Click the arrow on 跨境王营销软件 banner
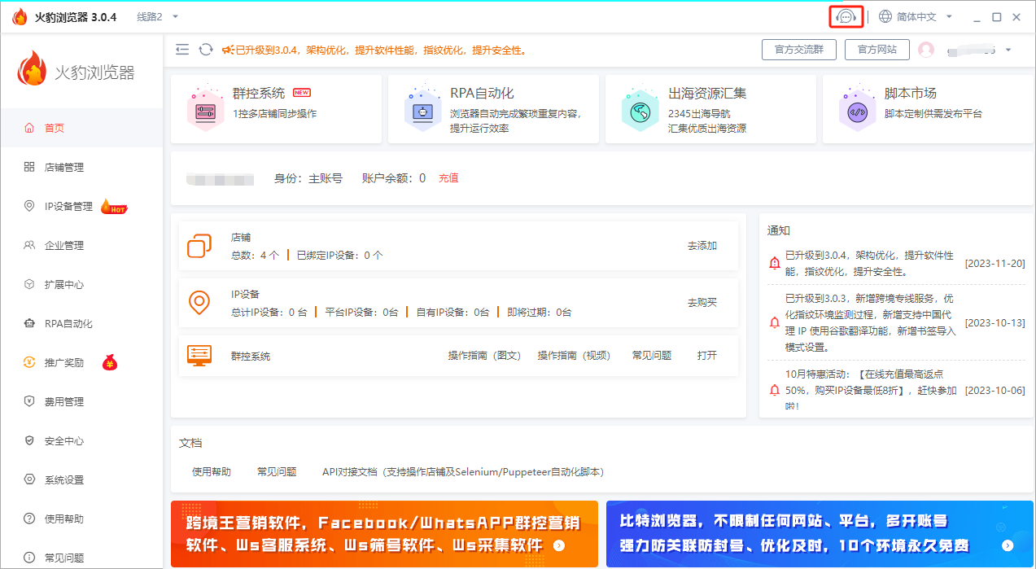Image resolution: width=1036 pixels, height=569 pixels. pyautogui.click(x=558, y=545)
